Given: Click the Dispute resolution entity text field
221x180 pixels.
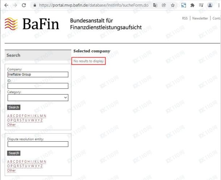Looking at the screenshot, I should click(x=38, y=144).
